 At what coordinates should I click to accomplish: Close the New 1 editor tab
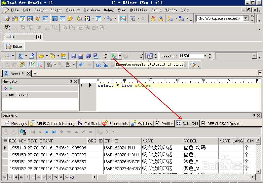pos(28,74)
